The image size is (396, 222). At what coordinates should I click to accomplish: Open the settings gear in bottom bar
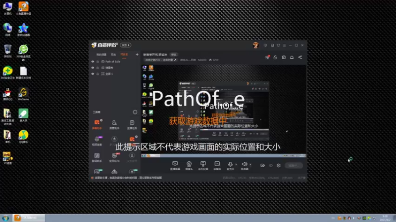click(x=279, y=165)
